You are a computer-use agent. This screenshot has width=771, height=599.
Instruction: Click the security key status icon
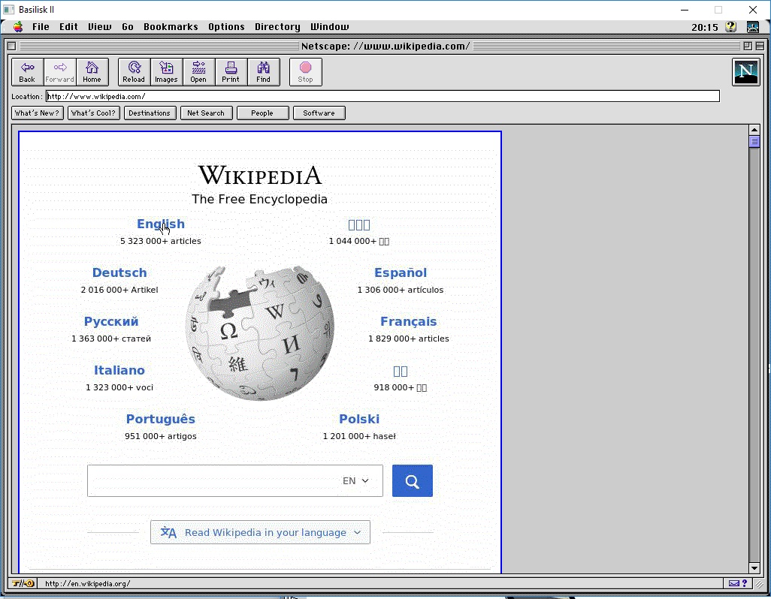(23, 583)
